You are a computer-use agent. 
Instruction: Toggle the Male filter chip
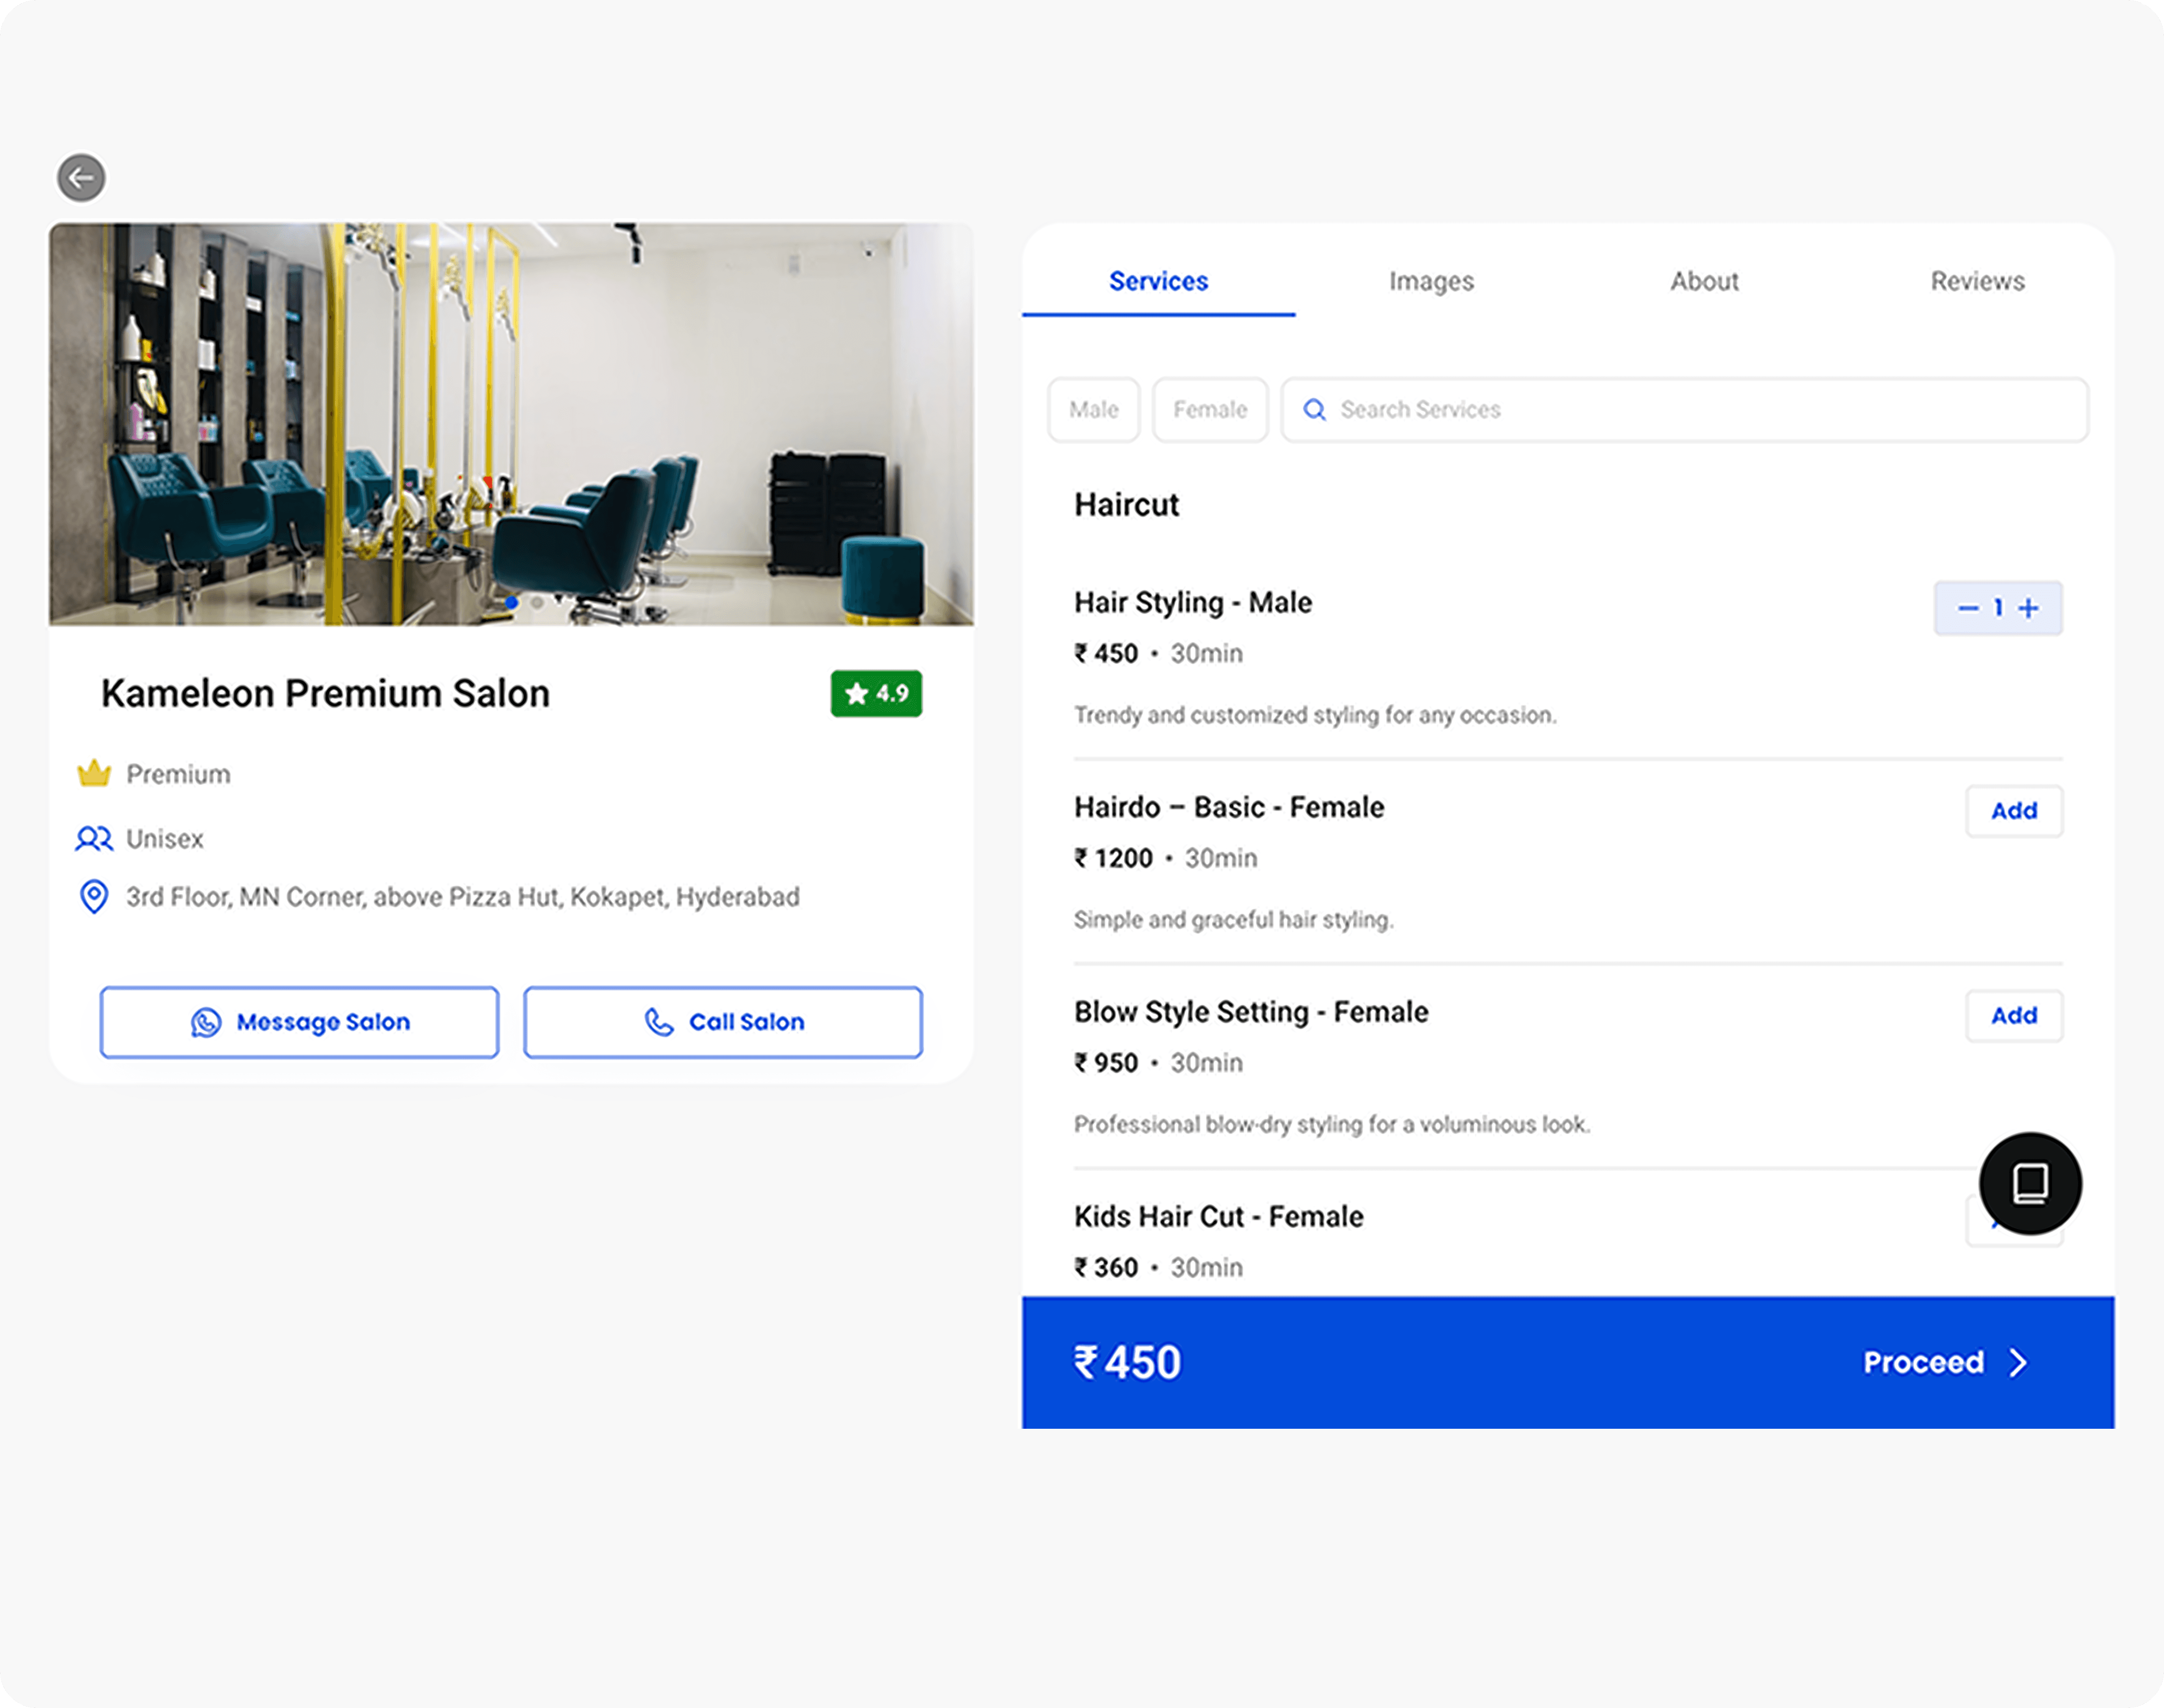tap(1093, 410)
